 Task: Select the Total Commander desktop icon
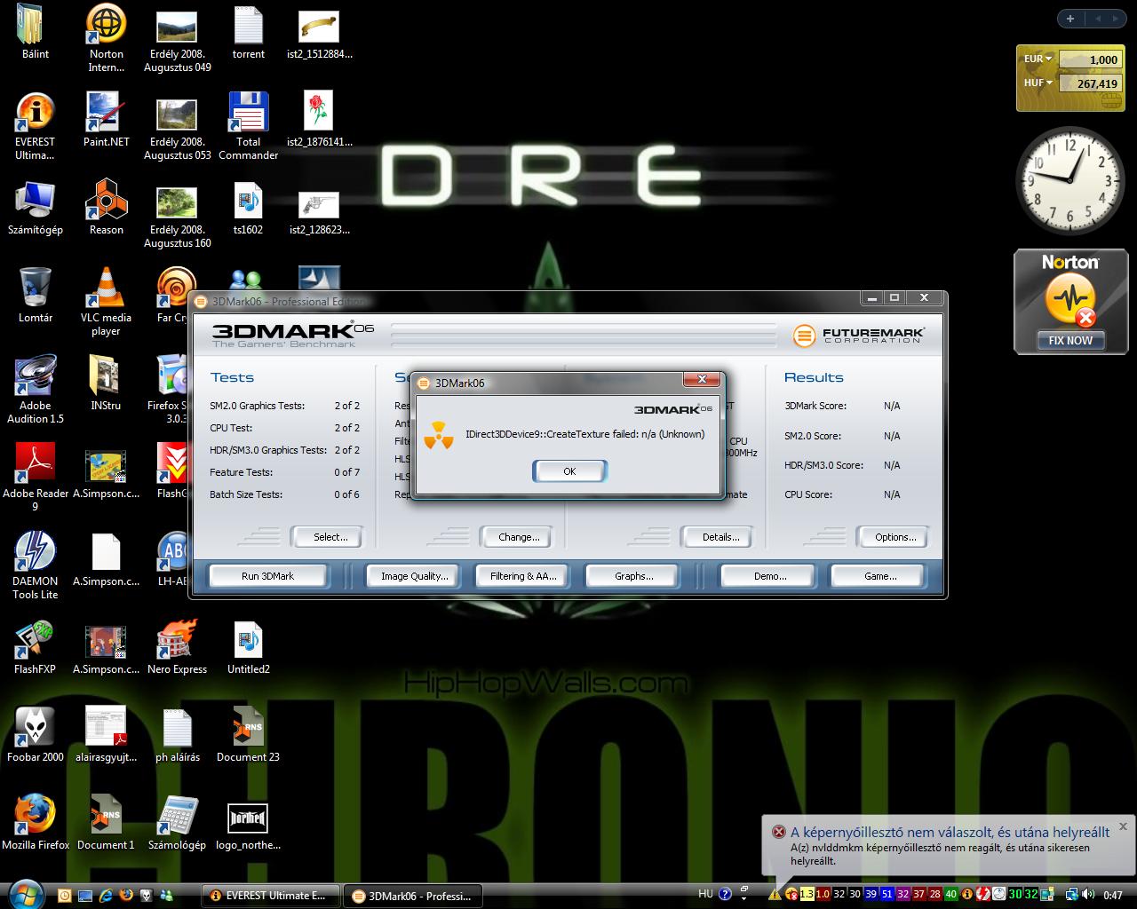coord(249,127)
